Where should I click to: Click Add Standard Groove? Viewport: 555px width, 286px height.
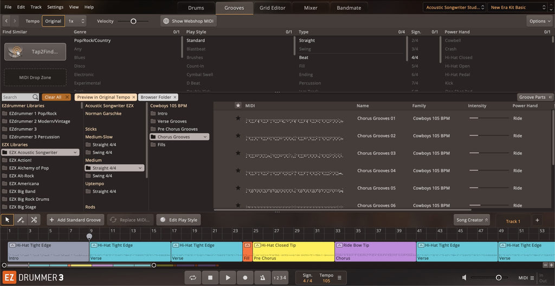[75, 220]
